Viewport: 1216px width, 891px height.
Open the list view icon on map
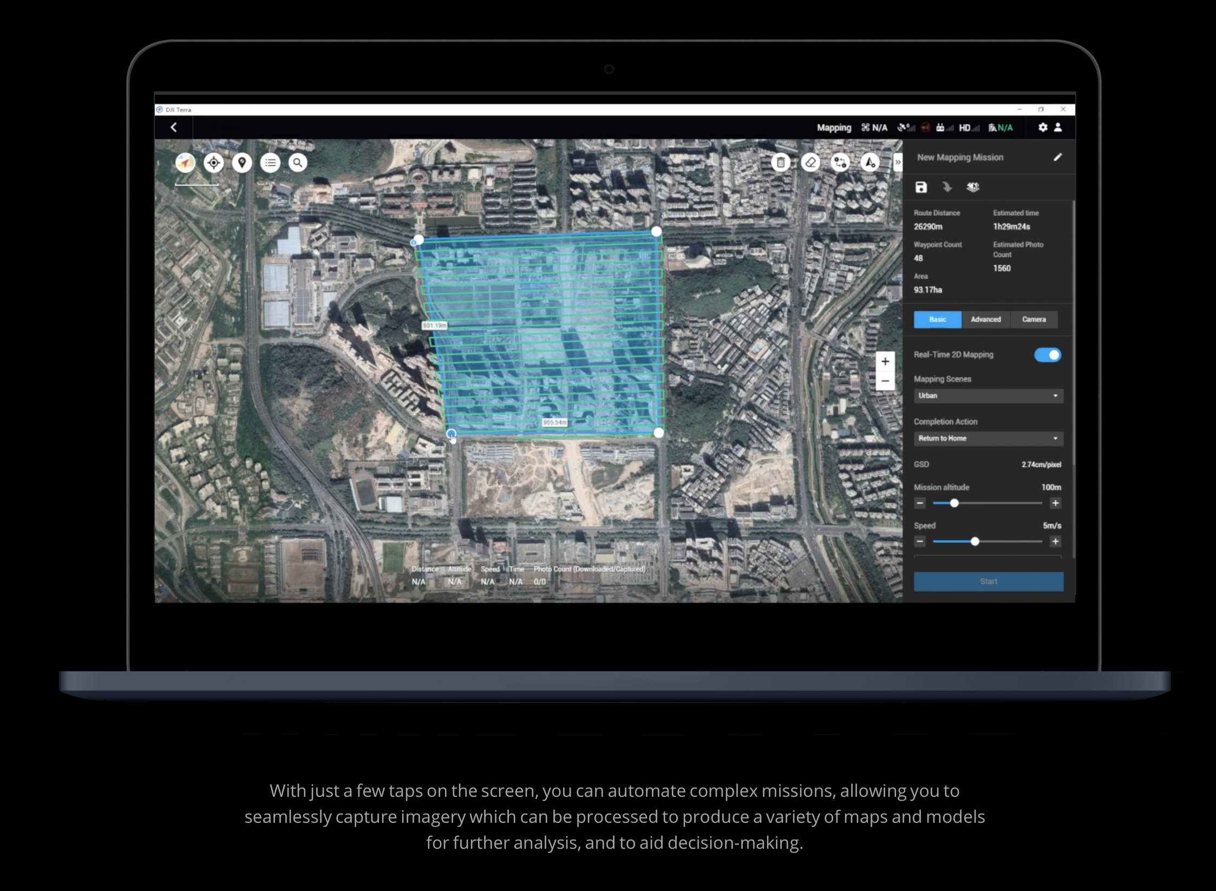[x=270, y=162]
